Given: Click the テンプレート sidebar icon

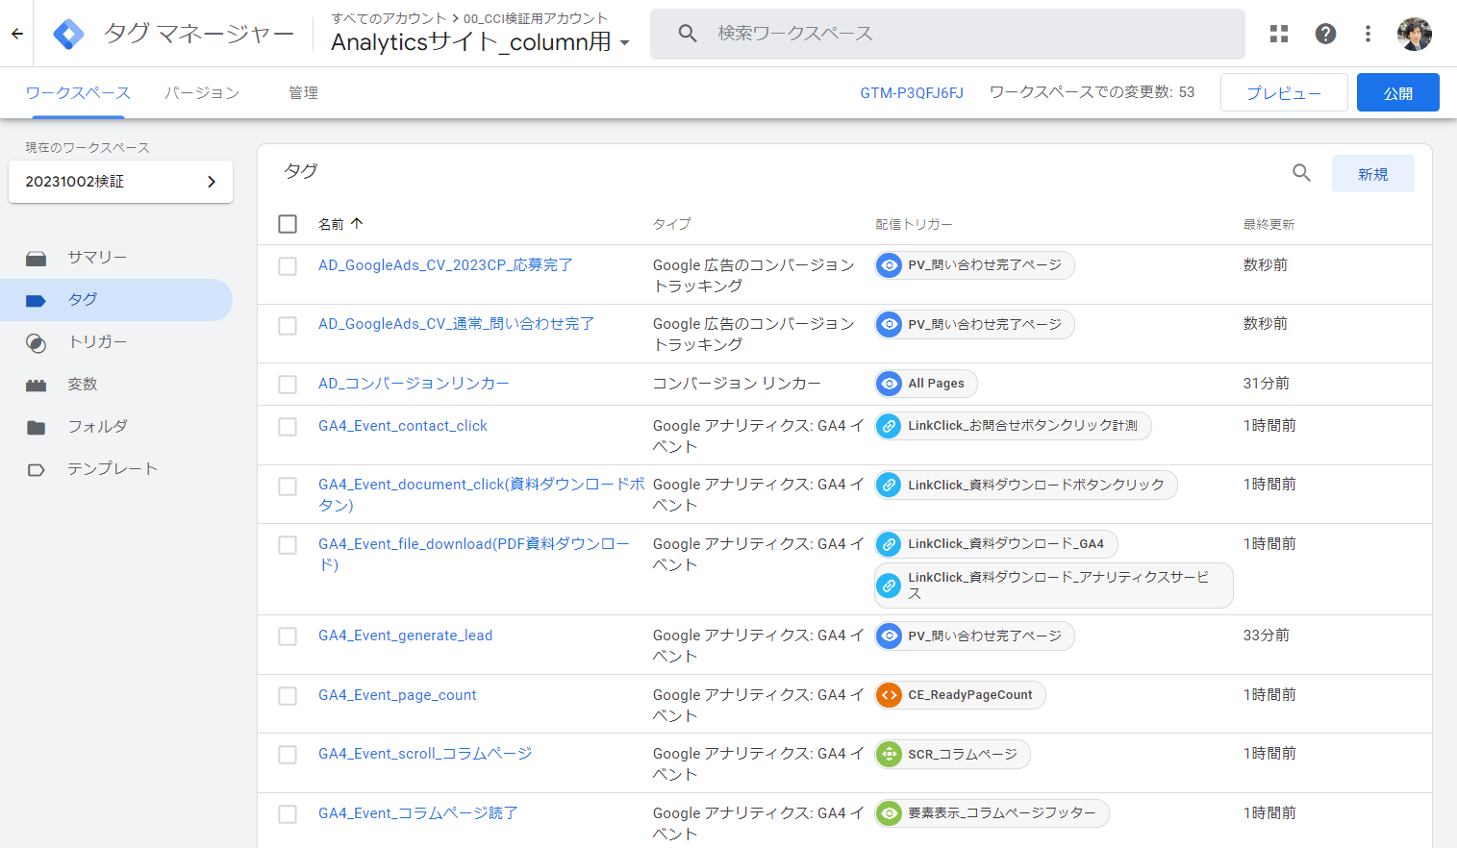Looking at the screenshot, I should [x=37, y=470].
